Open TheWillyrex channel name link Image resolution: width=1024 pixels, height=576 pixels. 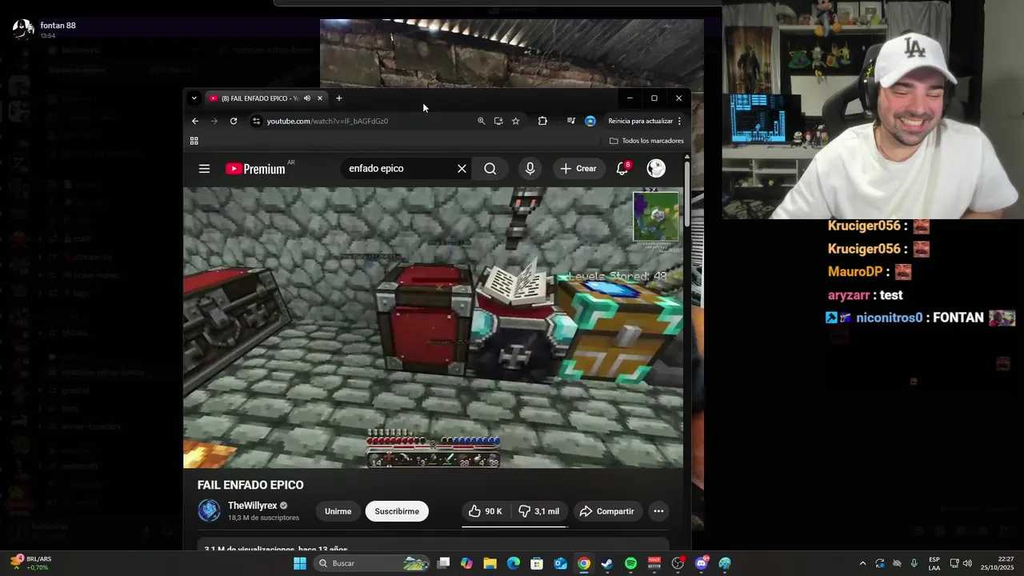(x=252, y=506)
